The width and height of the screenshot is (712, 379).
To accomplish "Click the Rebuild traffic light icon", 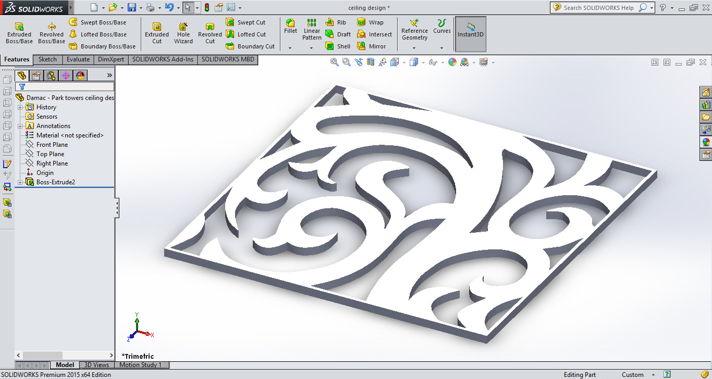I will 206,7.
